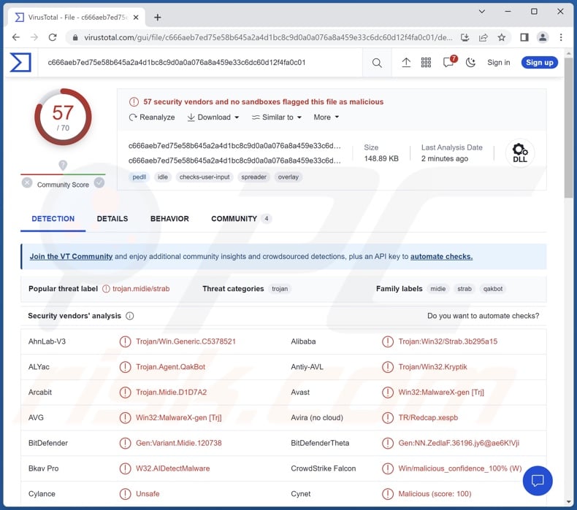Open the browser side panel icon
The width and height of the screenshot is (577, 510).
(x=524, y=37)
